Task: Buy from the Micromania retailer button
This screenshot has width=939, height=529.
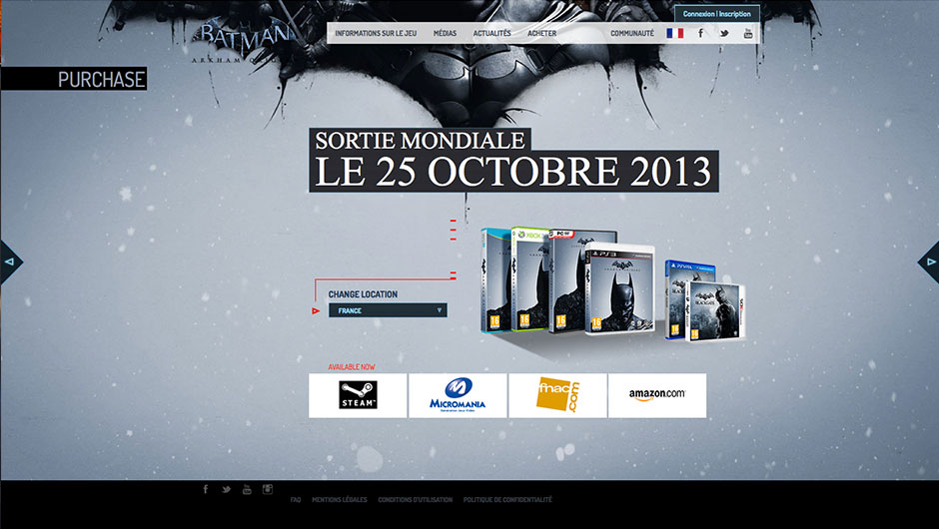Action: click(458, 395)
